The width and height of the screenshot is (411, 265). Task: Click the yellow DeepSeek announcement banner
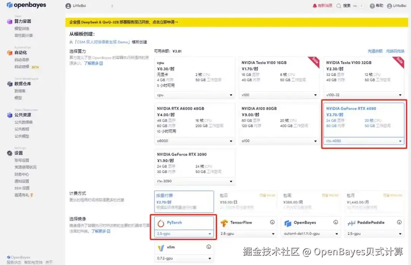pos(236,22)
